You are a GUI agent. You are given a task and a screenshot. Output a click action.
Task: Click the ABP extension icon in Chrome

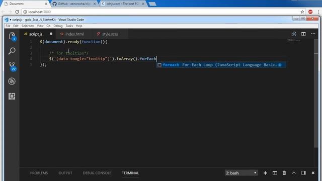[x=310, y=12]
